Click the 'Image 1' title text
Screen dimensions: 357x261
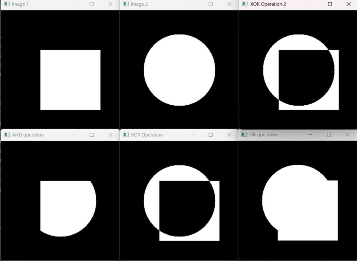[x=20, y=4]
